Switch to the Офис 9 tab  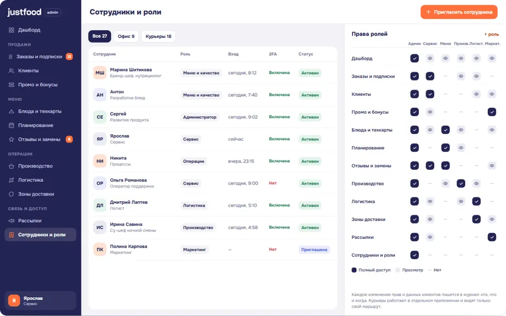[126, 36]
